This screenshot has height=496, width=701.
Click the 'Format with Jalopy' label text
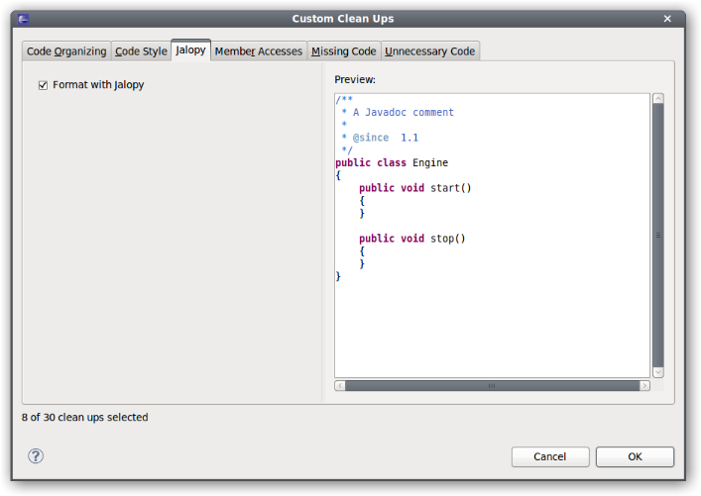coord(98,85)
